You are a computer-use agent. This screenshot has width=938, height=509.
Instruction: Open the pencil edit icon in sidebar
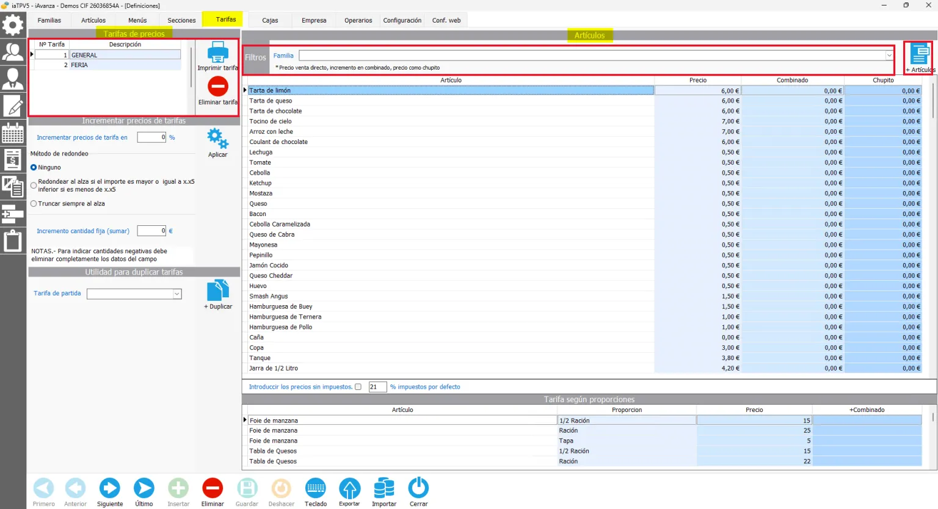tap(13, 106)
